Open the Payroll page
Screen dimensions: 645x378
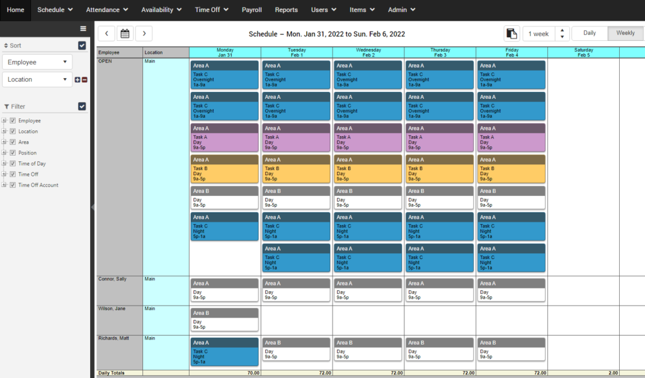(252, 10)
